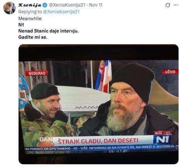The image size is (181, 167).
Task: Click the ŠTRAJK GLAĐU, DAN DESETI headline
Action: click(98, 141)
